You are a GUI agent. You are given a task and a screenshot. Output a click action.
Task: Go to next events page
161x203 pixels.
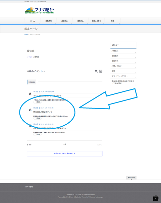point(99,145)
